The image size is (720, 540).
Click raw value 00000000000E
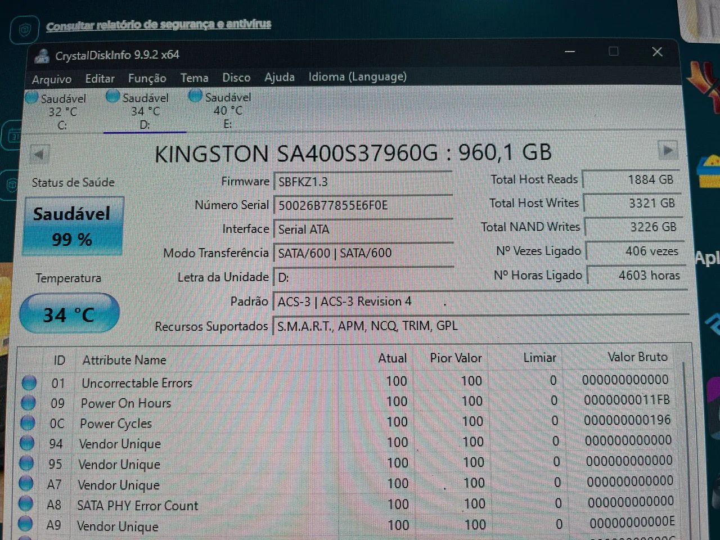tap(632, 523)
